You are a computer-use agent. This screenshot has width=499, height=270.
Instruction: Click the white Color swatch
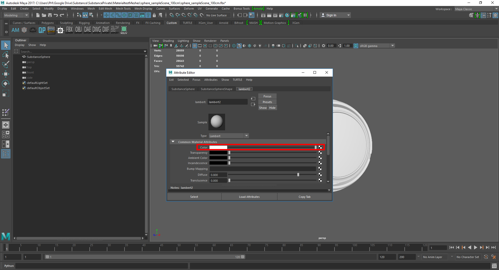(218, 147)
